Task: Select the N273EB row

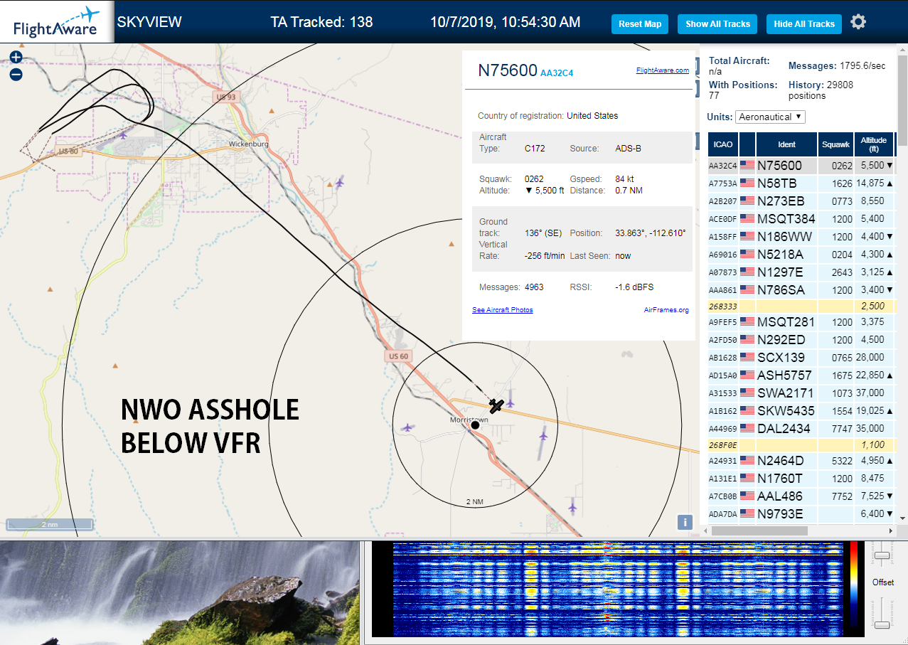Action: tap(801, 201)
